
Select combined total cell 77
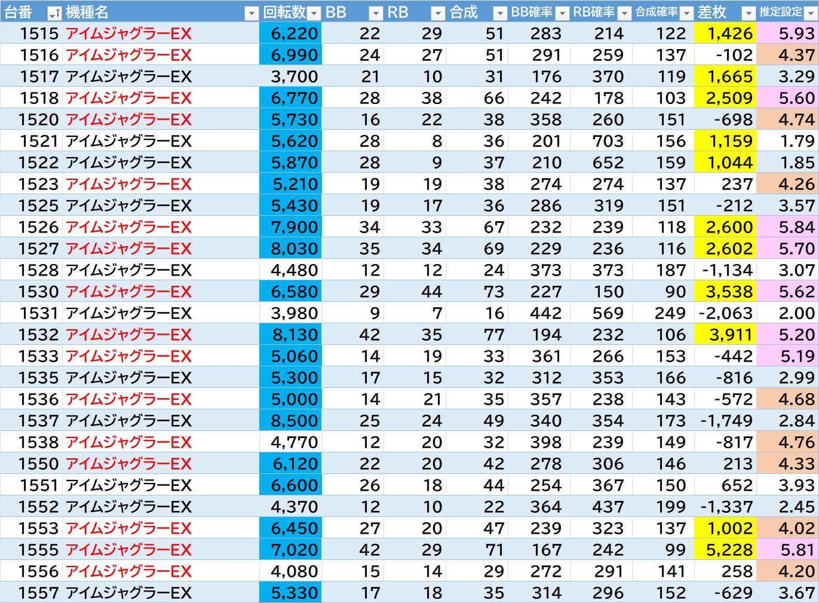pos(477,335)
